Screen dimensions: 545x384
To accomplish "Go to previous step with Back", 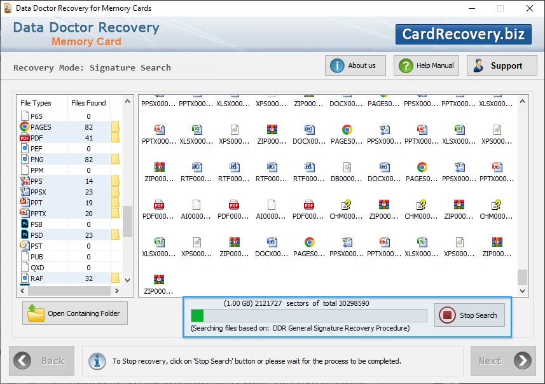I will [42, 360].
